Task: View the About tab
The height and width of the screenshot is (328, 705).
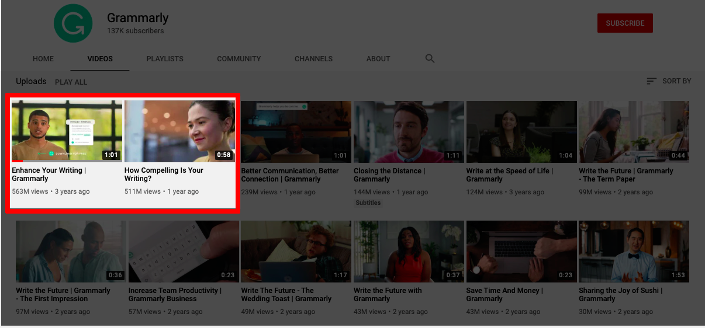Action: click(378, 59)
